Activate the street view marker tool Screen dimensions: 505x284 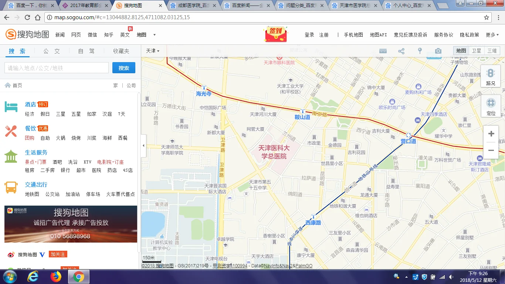tap(420, 51)
